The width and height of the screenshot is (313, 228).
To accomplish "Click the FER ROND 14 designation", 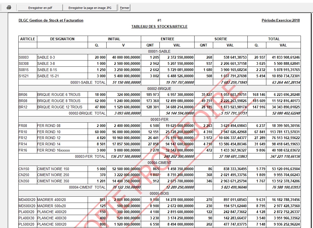I will click(49, 144).
